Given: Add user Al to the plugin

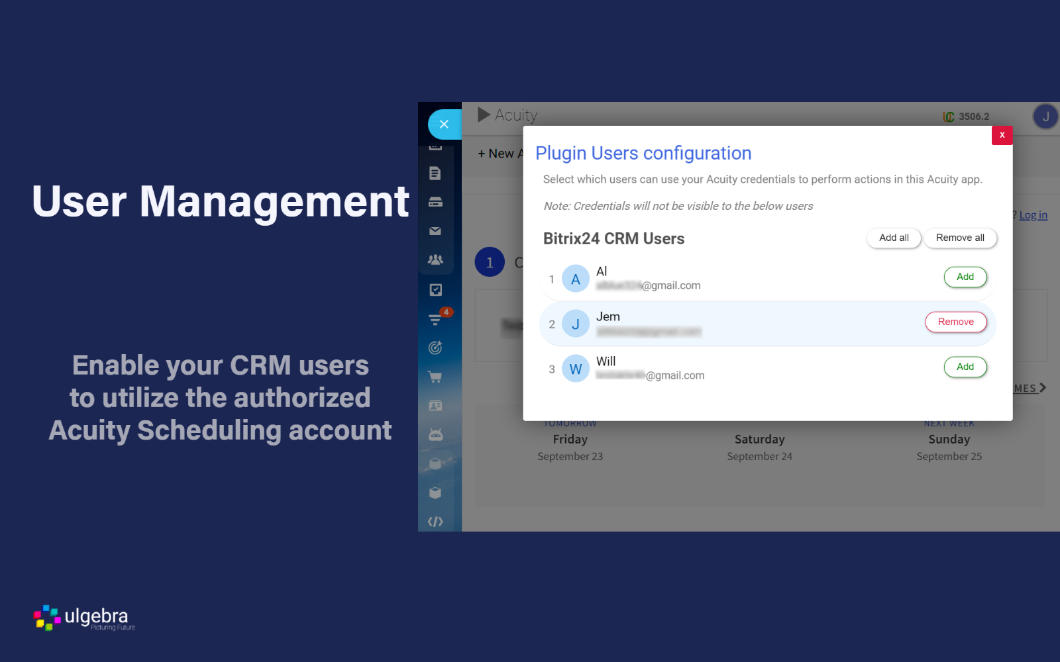Looking at the screenshot, I should [x=965, y=277].
